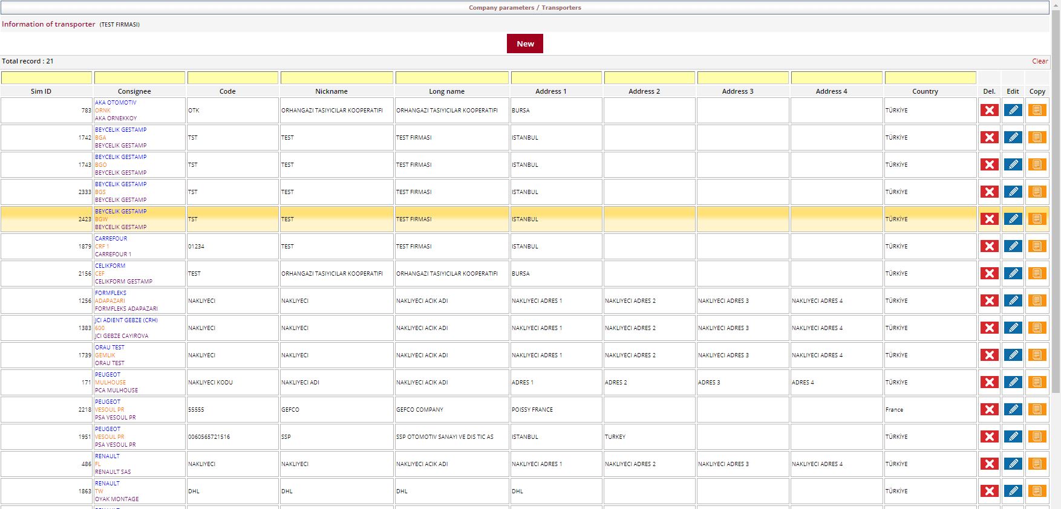This screenshot has height=509, width=1061.
Task: Delete the record with Sim ID 783
Action: point(989,110)
